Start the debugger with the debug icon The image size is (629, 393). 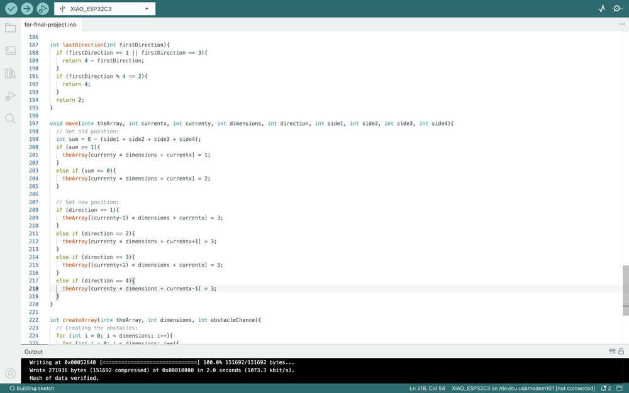pos(43,8)
